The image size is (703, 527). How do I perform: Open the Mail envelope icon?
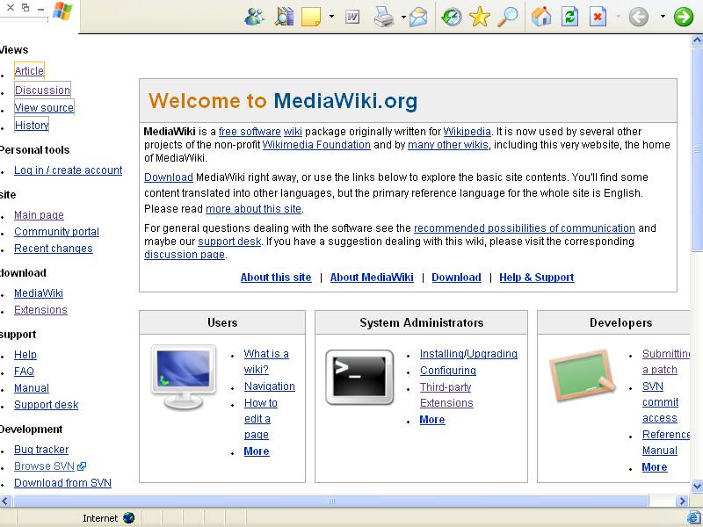click(418, 17)
